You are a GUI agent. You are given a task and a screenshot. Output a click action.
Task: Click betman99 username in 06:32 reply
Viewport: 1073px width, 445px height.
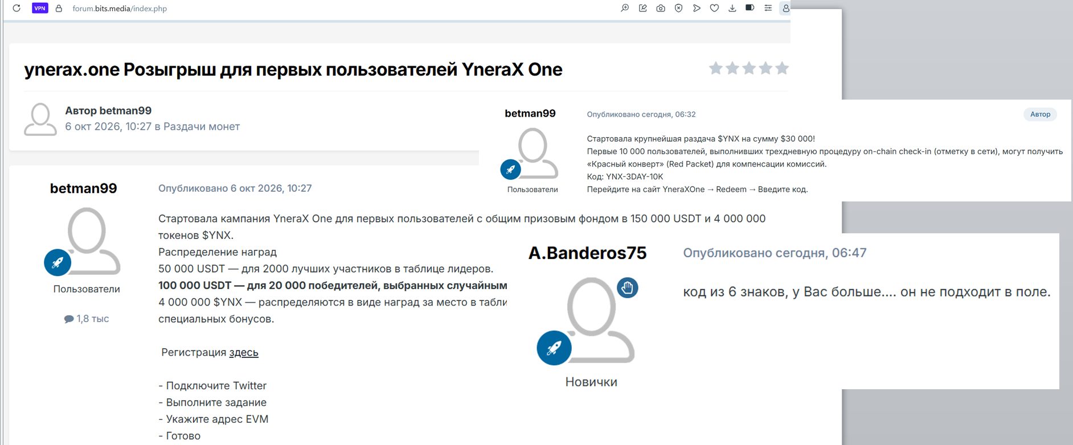(x=530, y=113)
